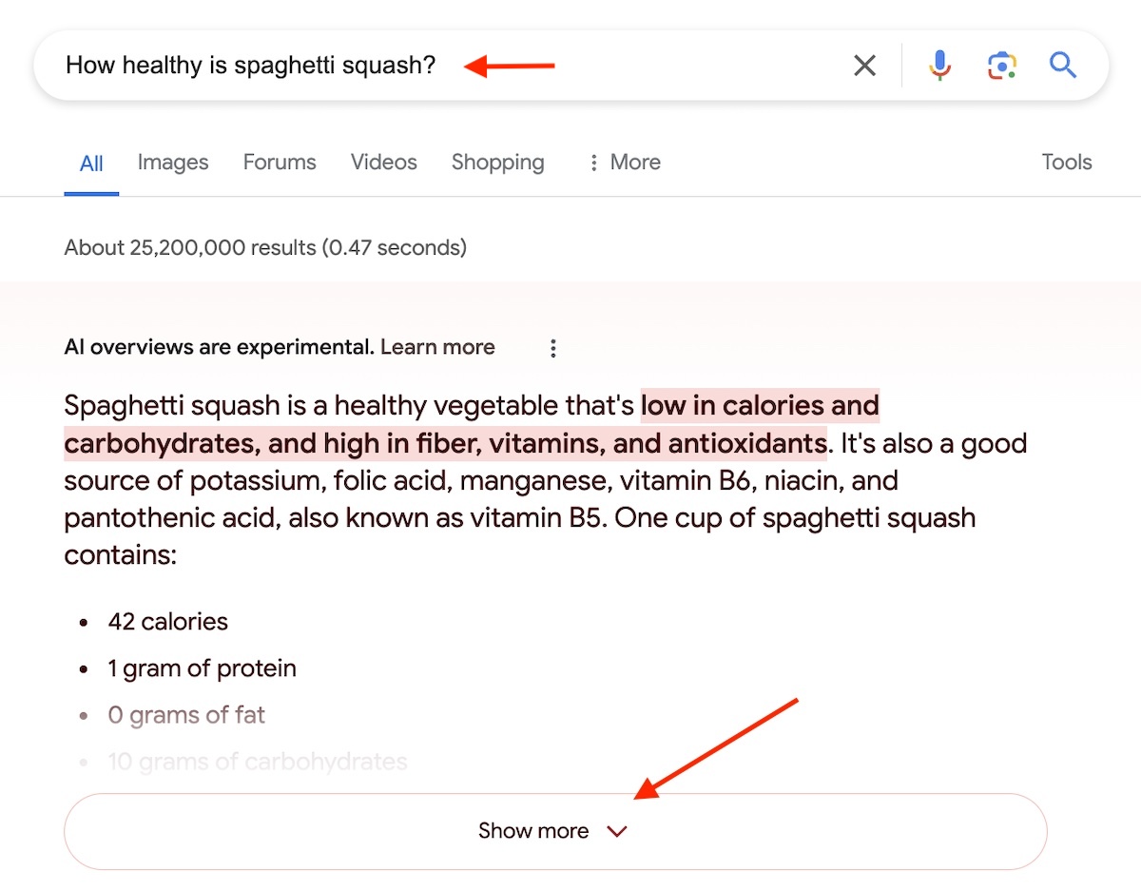1141x890 pixels.
Task: Open the Videos results tab
Action: click(x=384, y=163)
